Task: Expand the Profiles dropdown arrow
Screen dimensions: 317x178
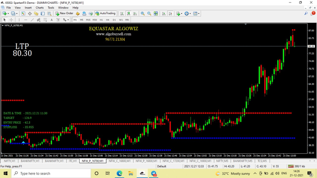Action: tap(17, 13)
